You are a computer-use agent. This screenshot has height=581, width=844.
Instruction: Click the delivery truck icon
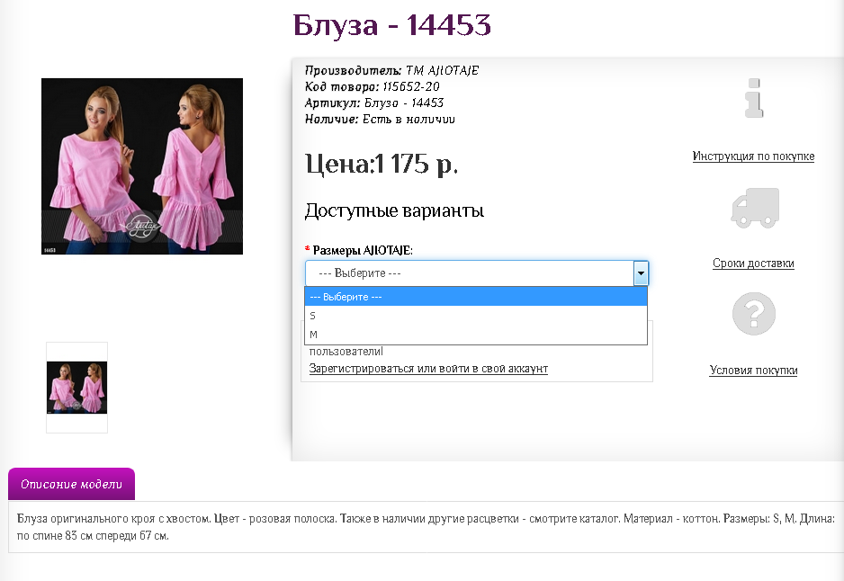coord(755,208)
